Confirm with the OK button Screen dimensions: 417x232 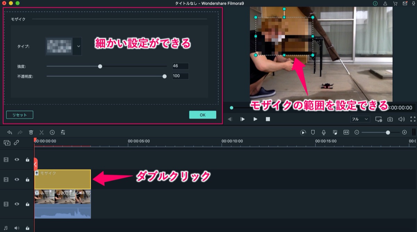pyautogui.click(x=203, y=115)
